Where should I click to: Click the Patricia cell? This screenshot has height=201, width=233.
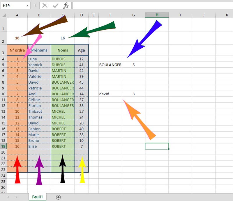point(39,88)
